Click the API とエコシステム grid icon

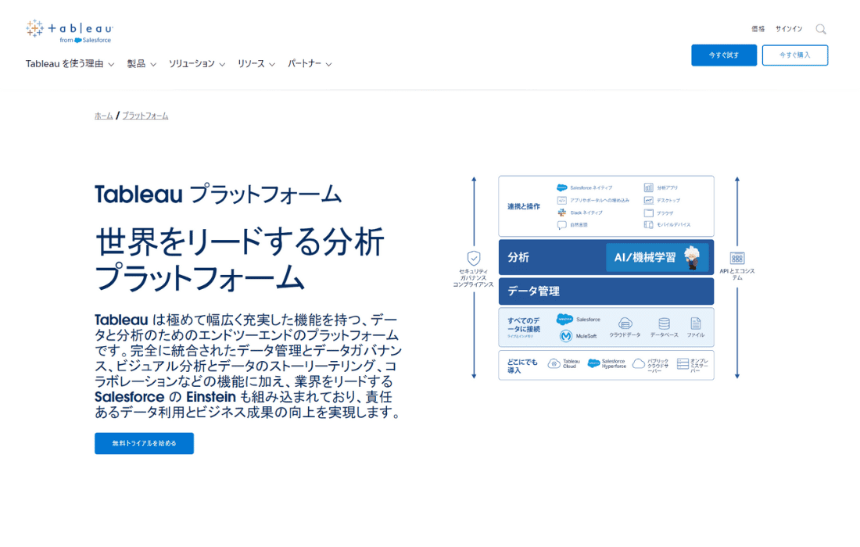click(x=737, y=258)
